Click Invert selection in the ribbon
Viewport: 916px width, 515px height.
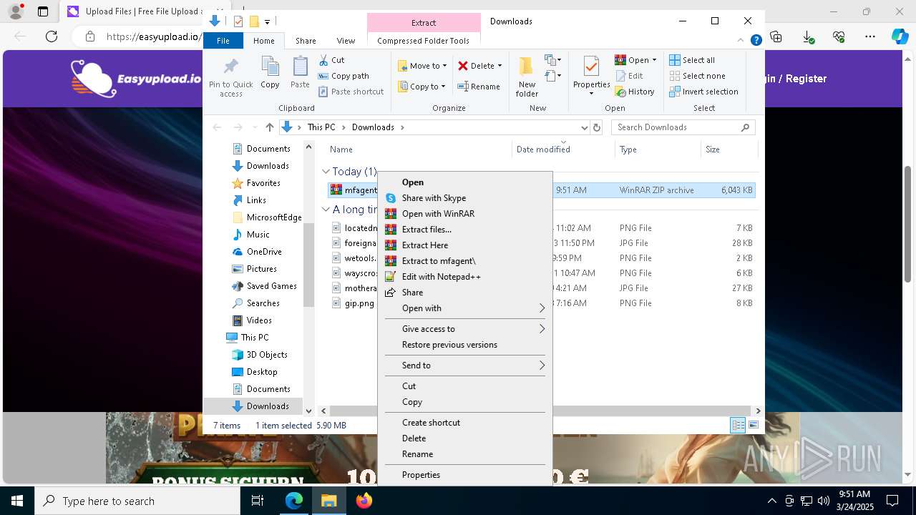pyautogui.click(x=703, y=92)
